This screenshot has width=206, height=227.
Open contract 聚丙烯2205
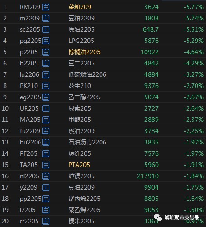(x=84, y=199)
